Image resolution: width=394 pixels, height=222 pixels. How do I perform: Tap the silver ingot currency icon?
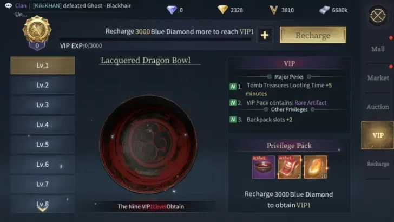(x=324, y=10)
